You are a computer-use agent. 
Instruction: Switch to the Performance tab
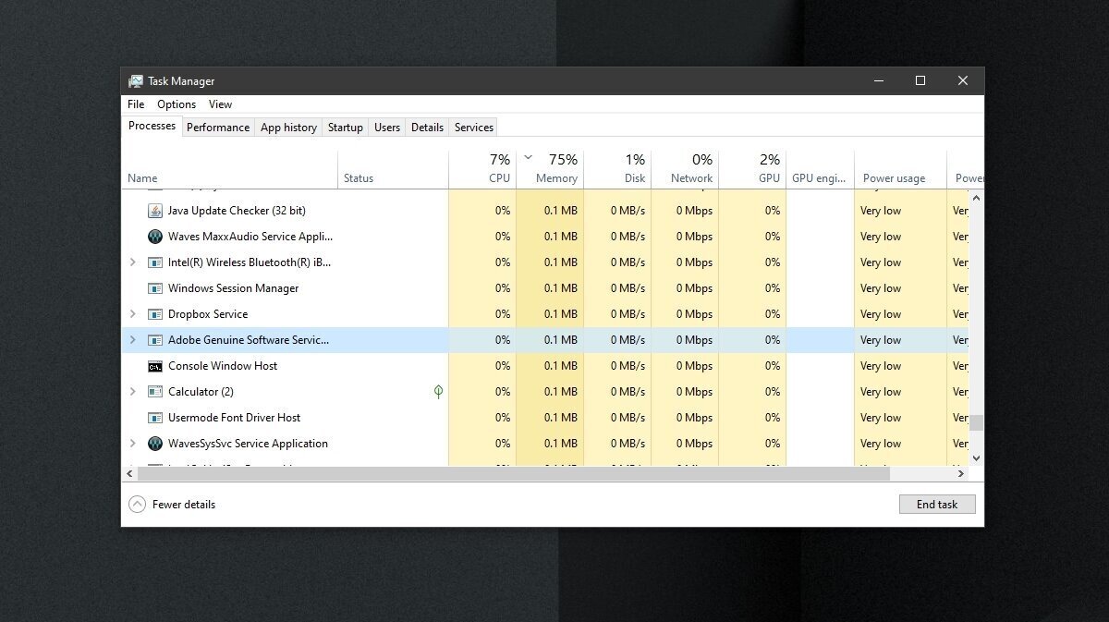click(218, 128)
